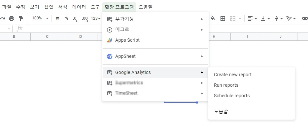Click the Google Analytics add-on icon

coord(109,73)
